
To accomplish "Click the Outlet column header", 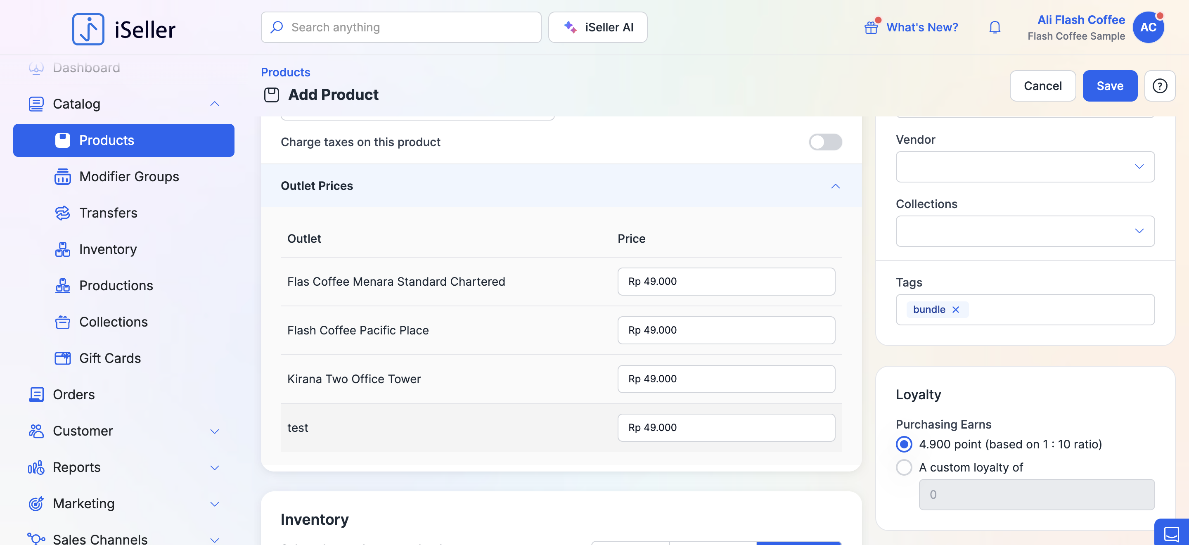I will pyautogui.click(x=304, y=239).
